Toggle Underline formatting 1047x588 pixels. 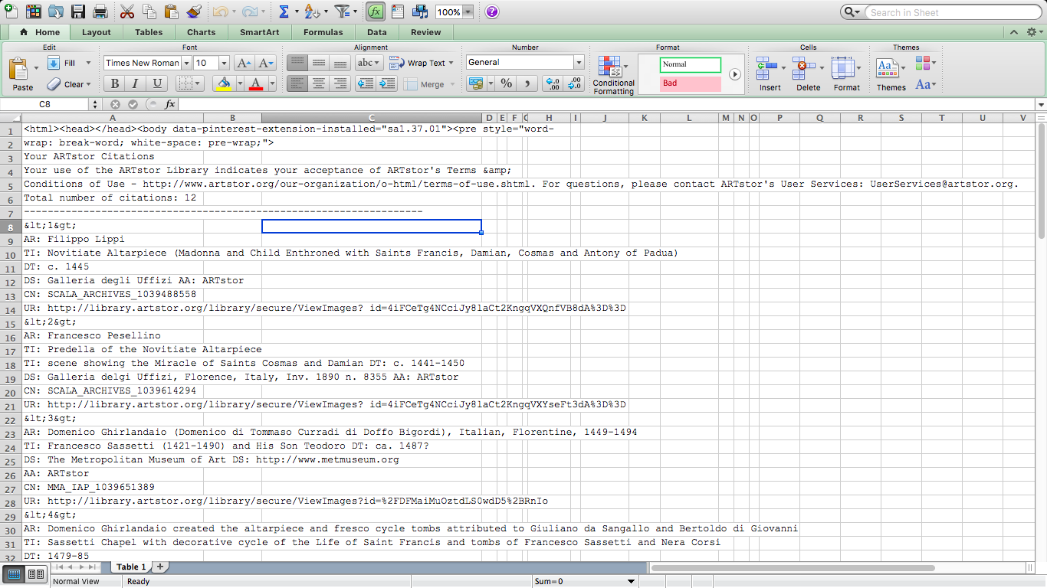pyautogui.click(x=157, y=83)
